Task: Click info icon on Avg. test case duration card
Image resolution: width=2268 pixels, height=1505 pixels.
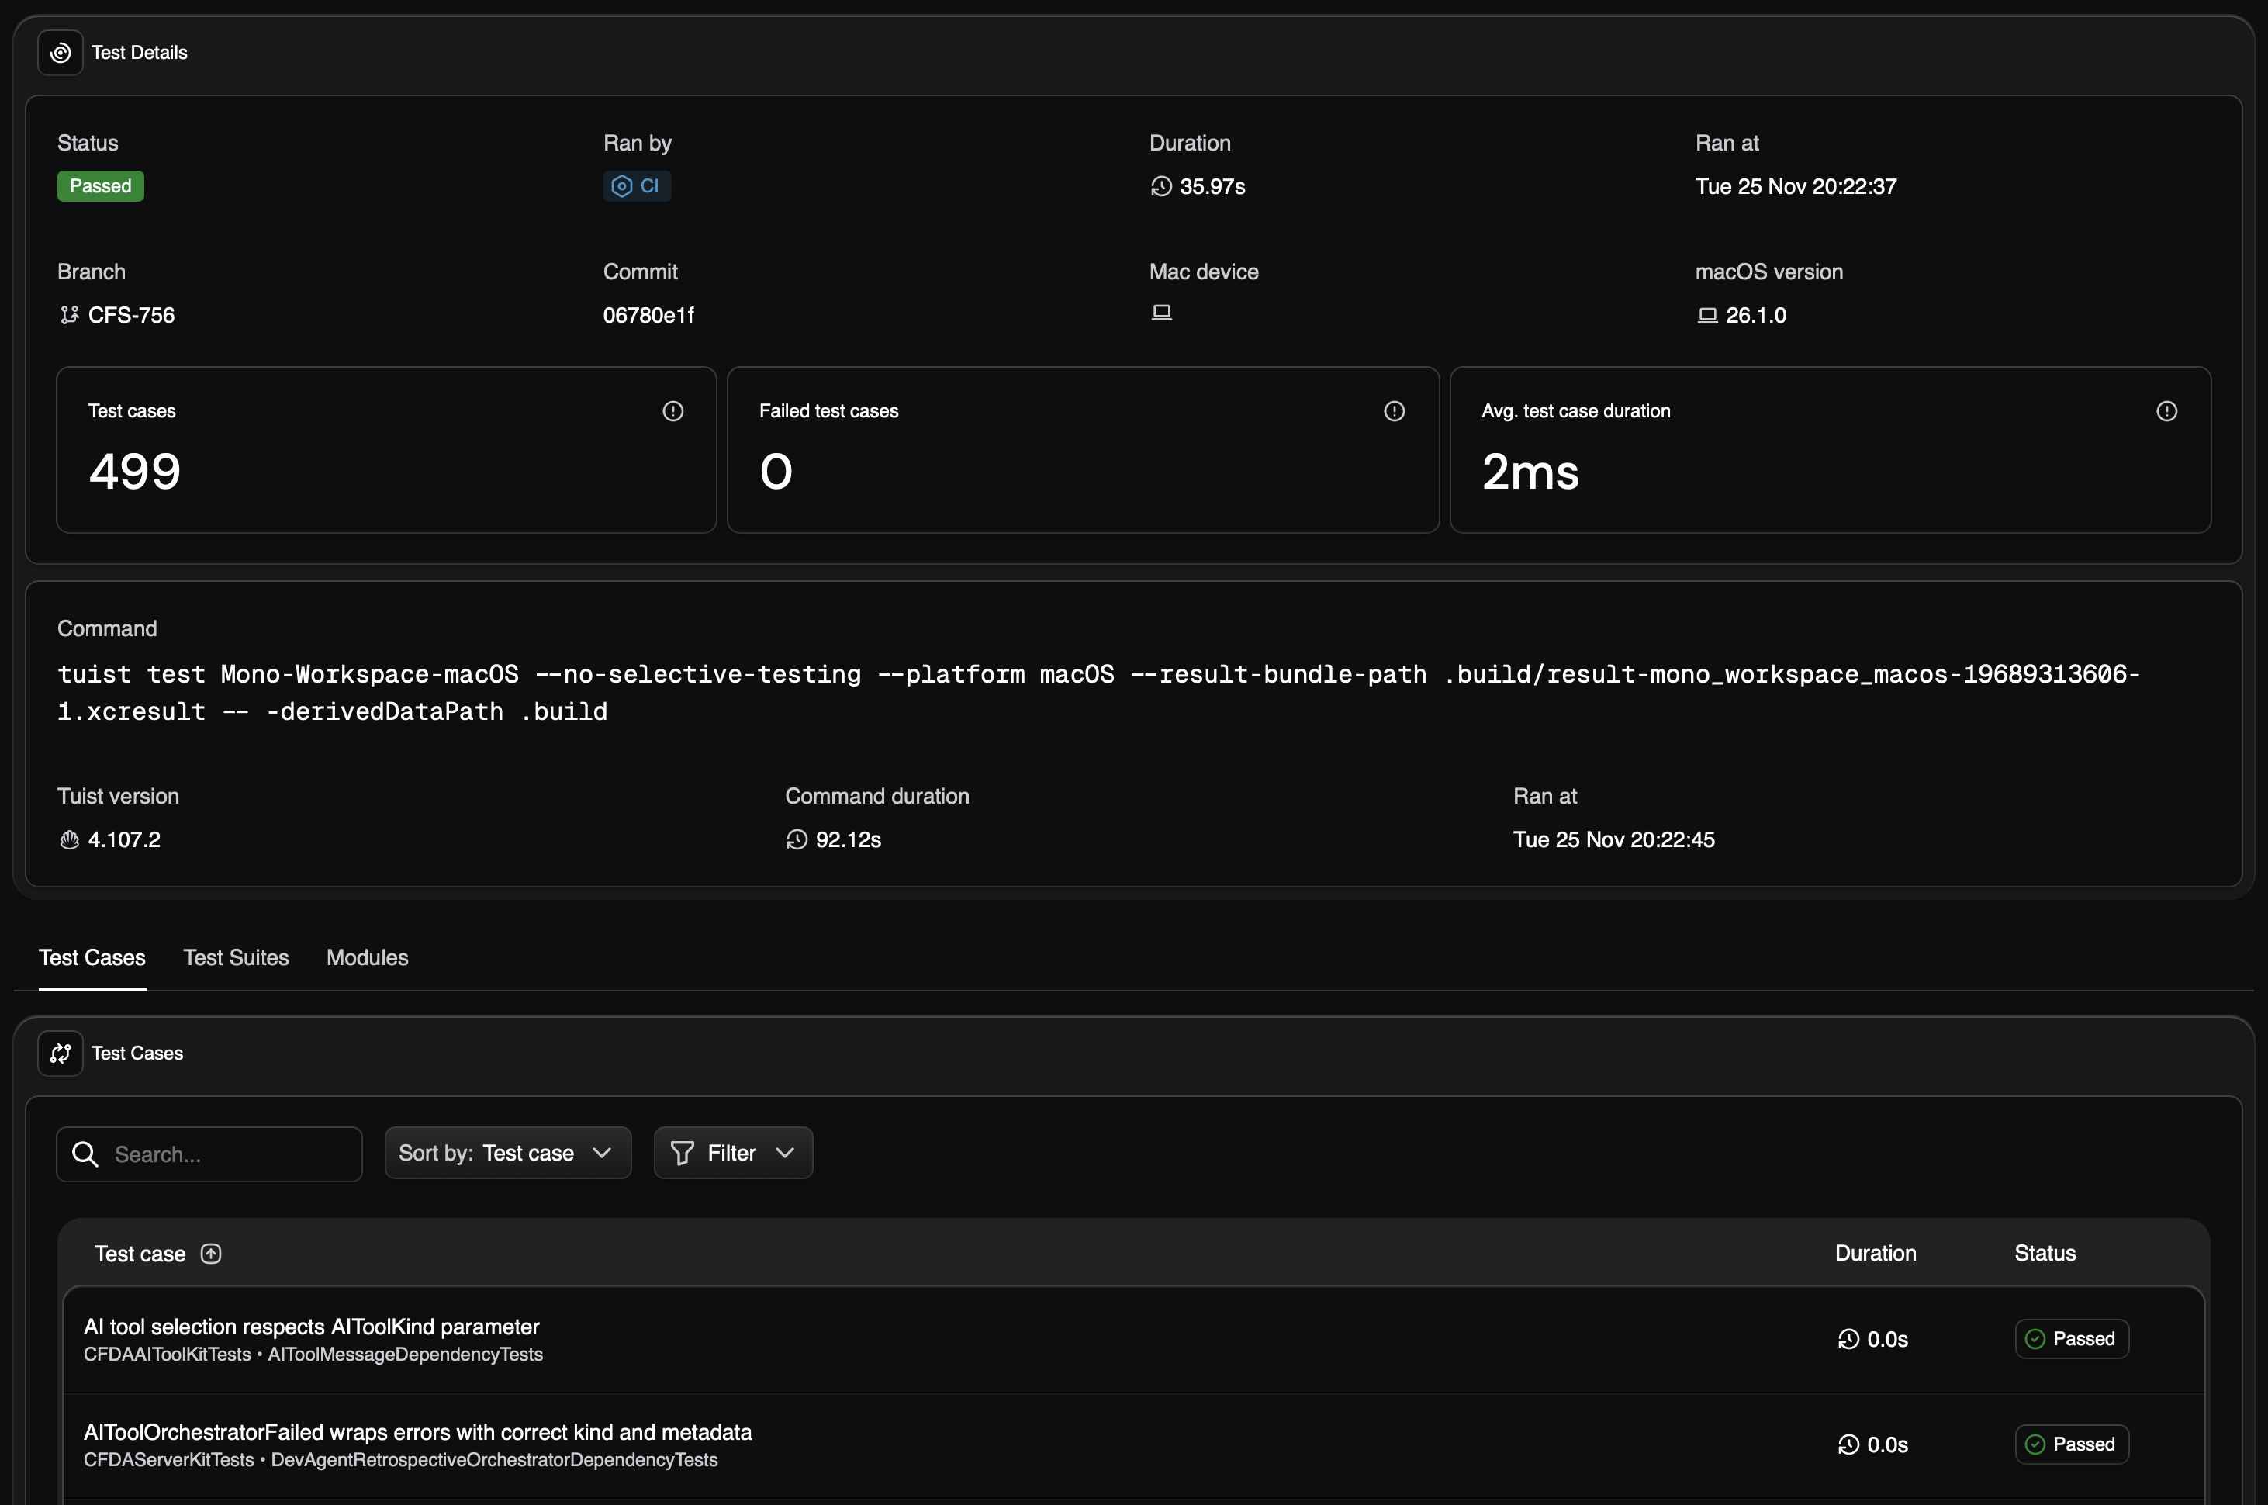Action: 2166,412
